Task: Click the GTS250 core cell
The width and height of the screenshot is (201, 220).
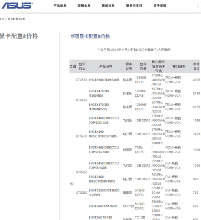Action: pos(81,193)
